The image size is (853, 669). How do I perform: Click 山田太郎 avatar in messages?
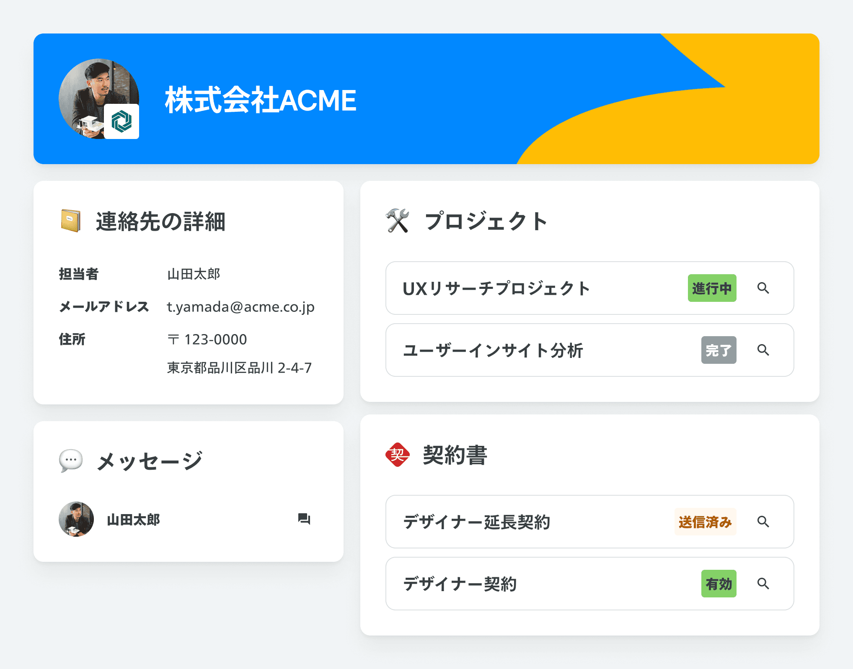(76, 519)
